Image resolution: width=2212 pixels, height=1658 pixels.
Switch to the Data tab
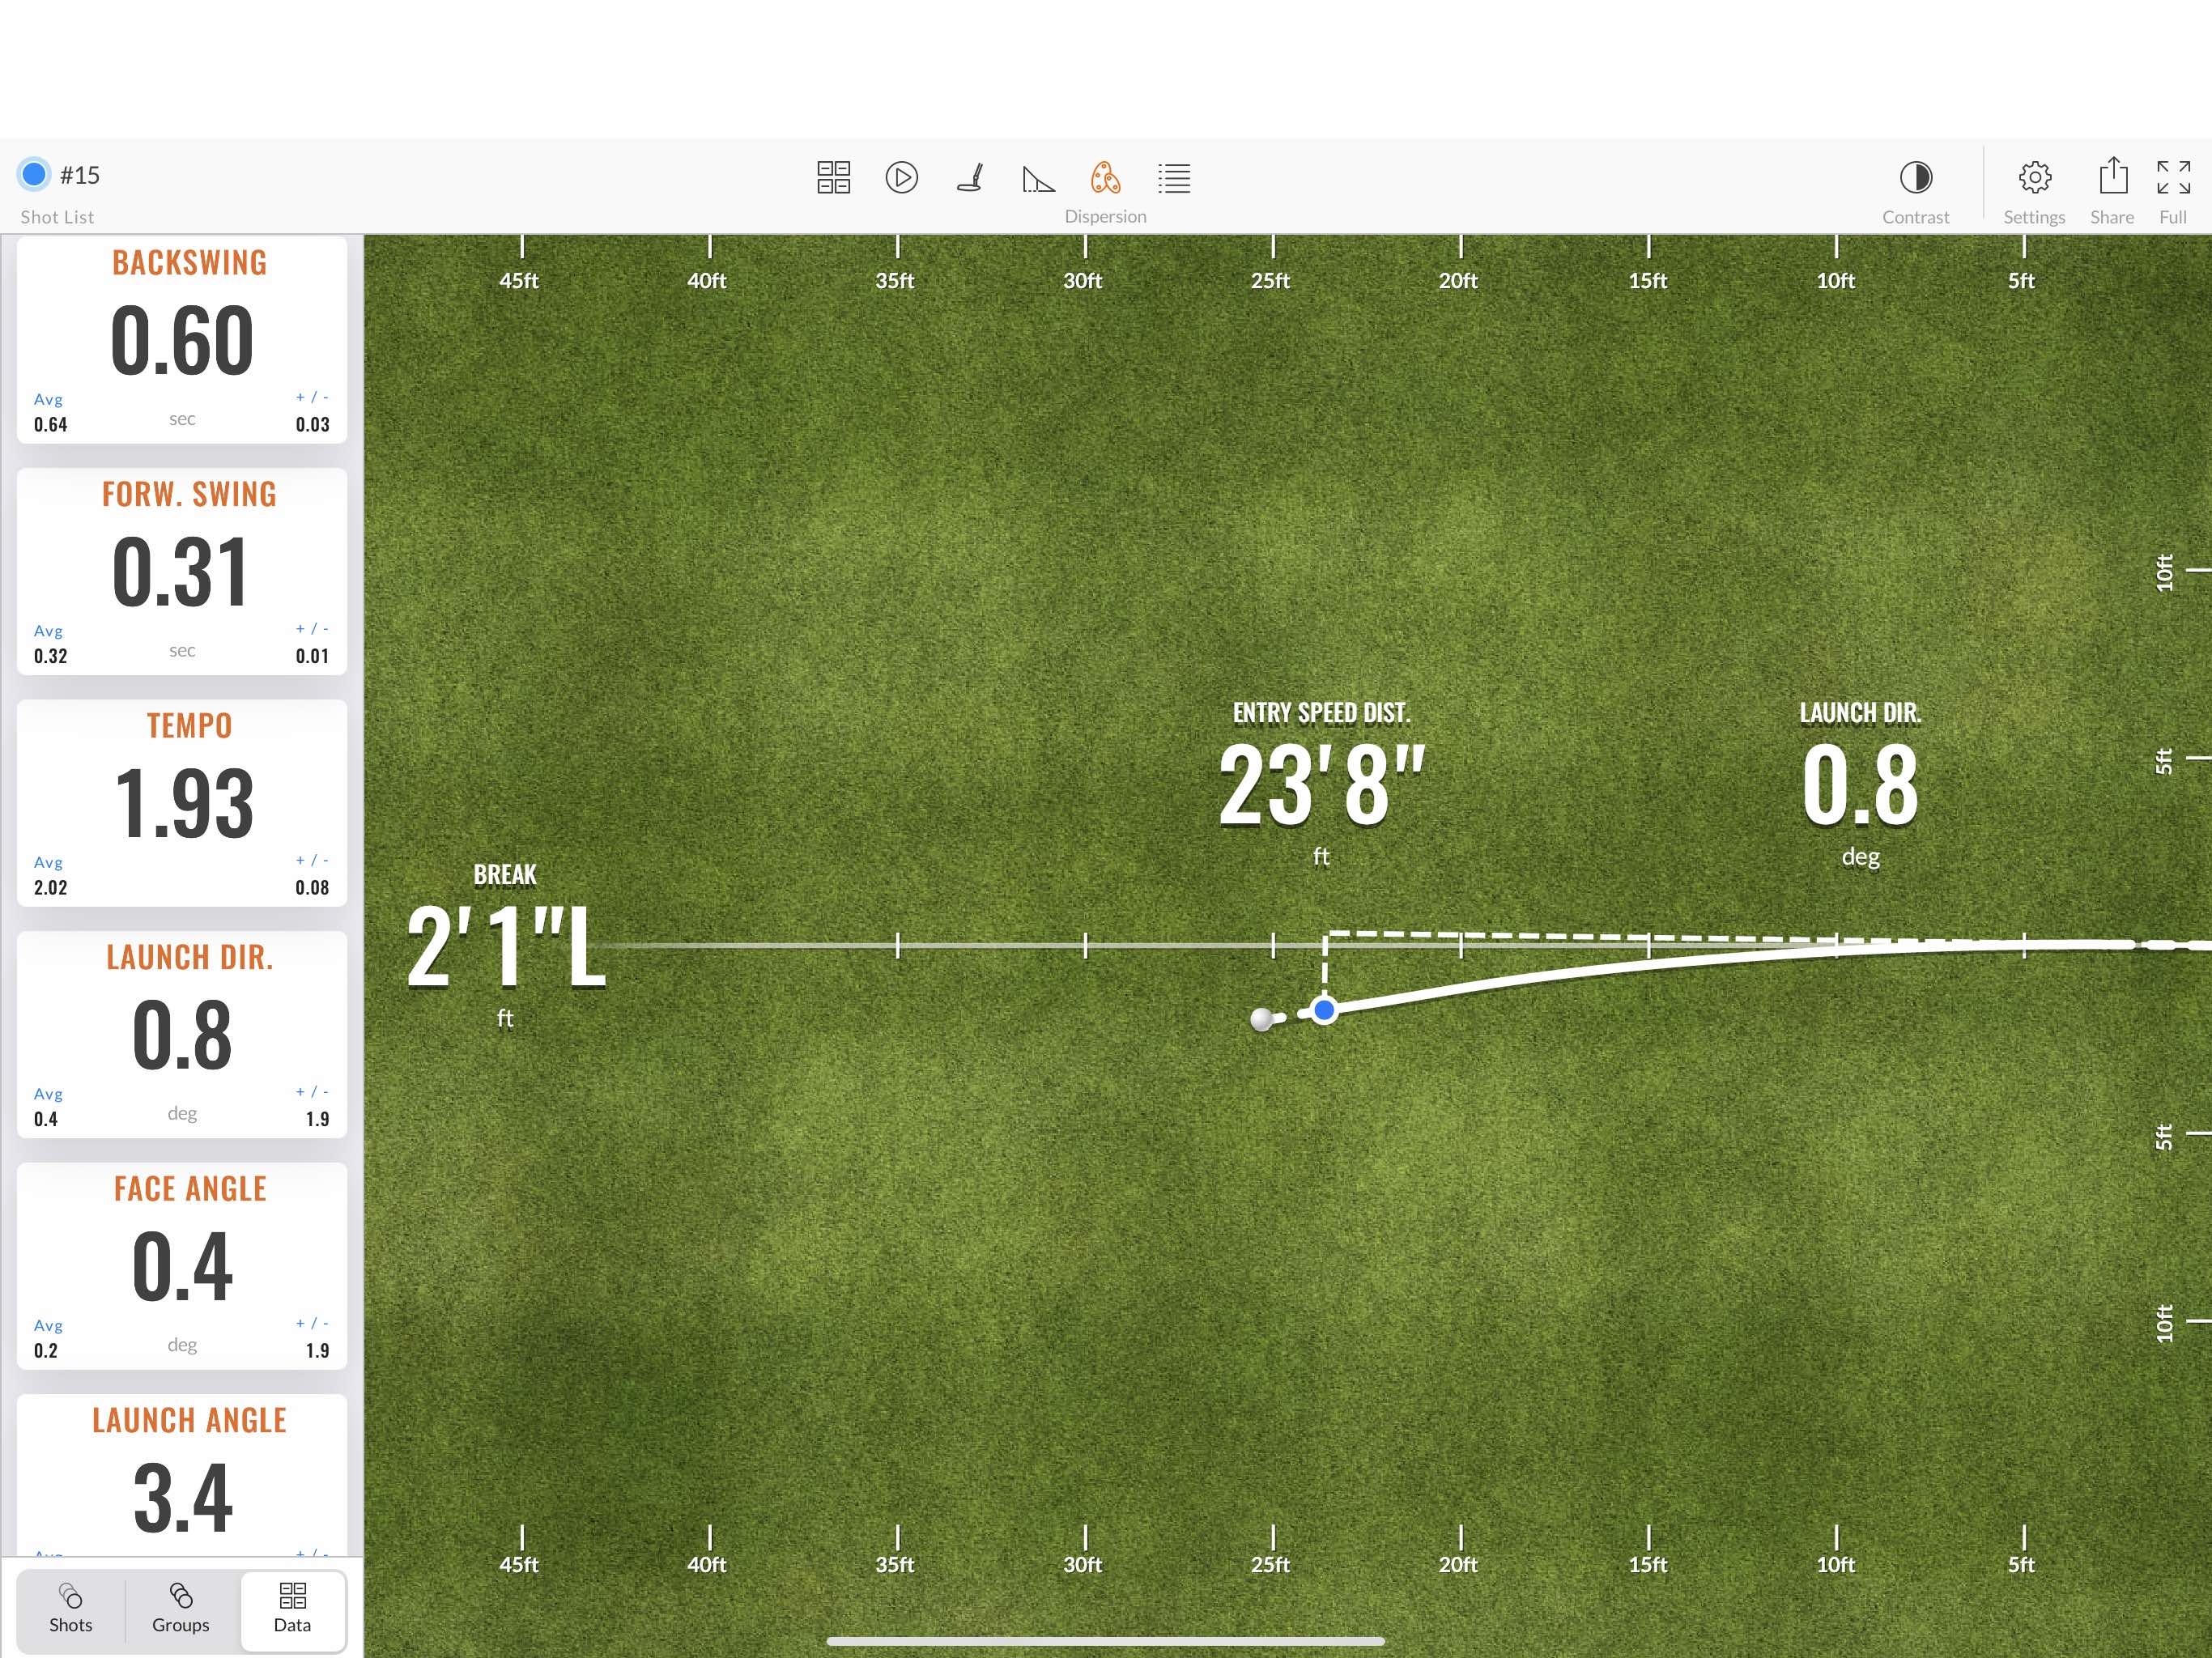[292, 1610]
